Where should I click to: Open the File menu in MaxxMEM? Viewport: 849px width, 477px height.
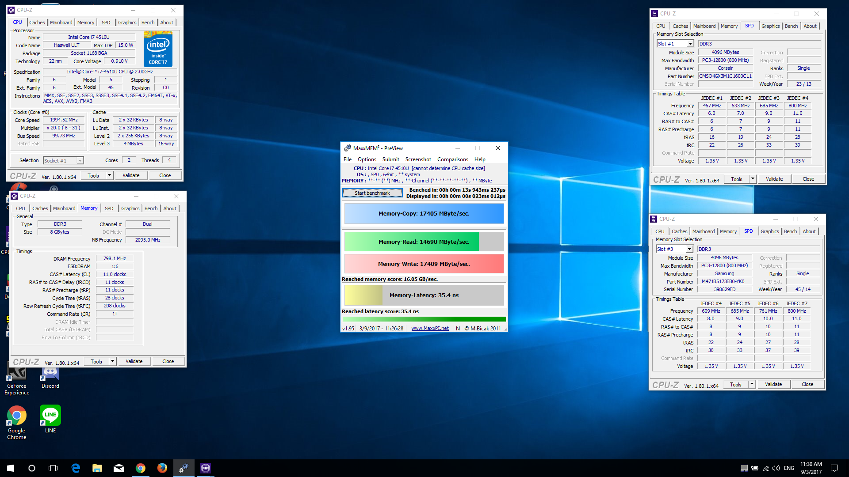[348, 159]
